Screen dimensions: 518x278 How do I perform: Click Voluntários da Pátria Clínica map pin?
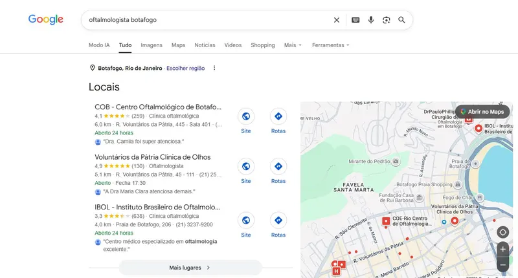455,220
